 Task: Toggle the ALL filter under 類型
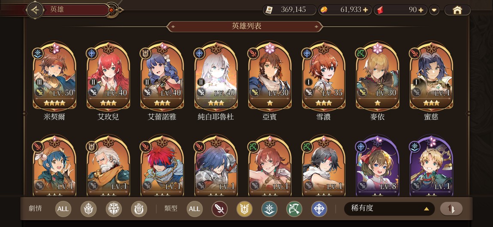(x=194, y=209)
